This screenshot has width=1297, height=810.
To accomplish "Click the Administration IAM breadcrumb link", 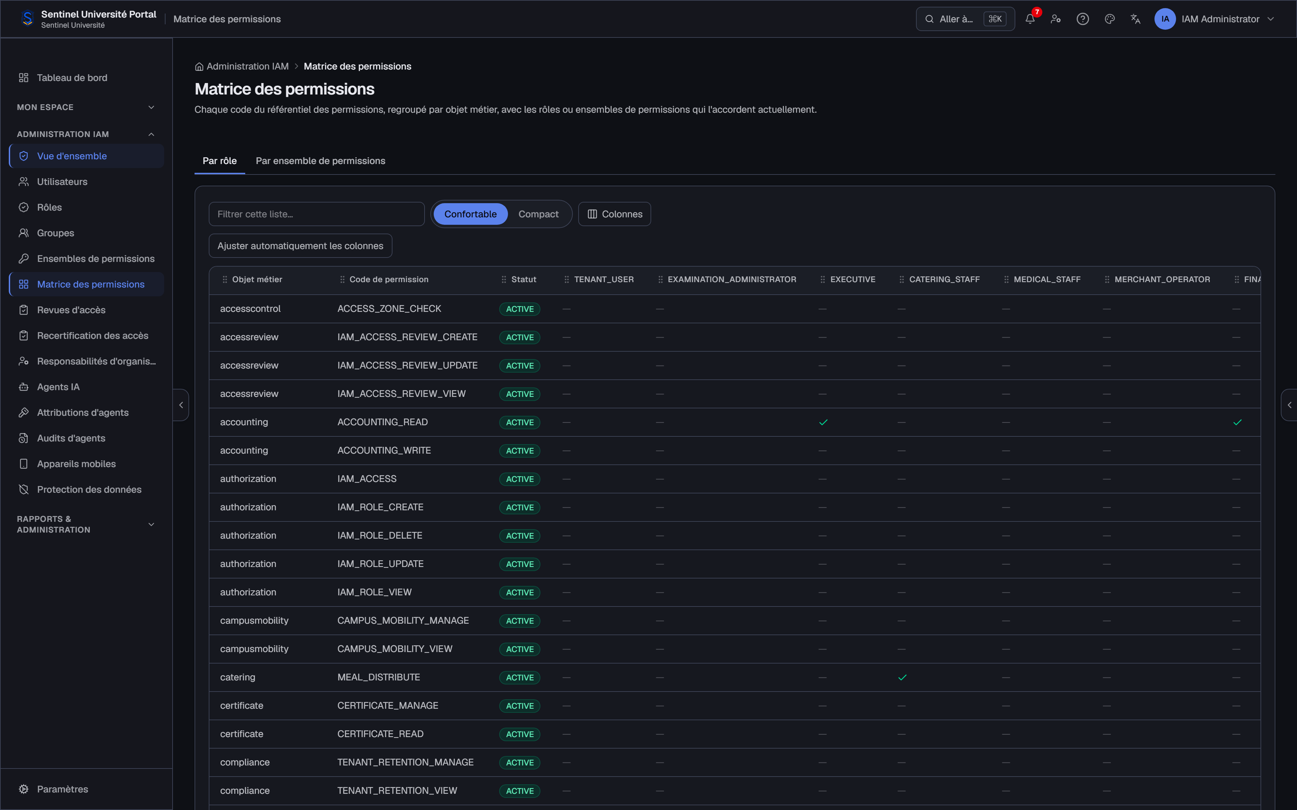I will point(248,66).
